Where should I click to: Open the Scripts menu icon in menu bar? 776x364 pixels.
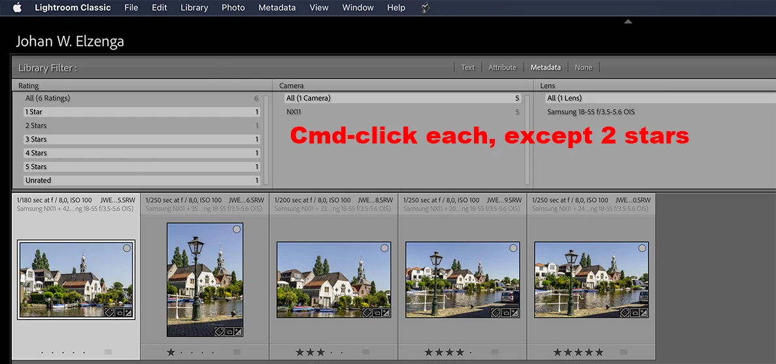(x=425, y=7)
